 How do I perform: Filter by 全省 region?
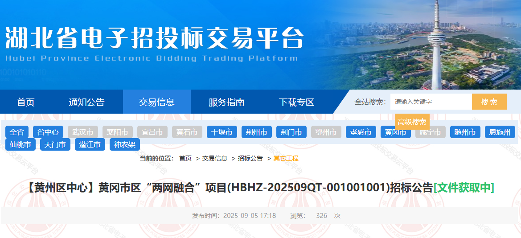pos(17,132)
